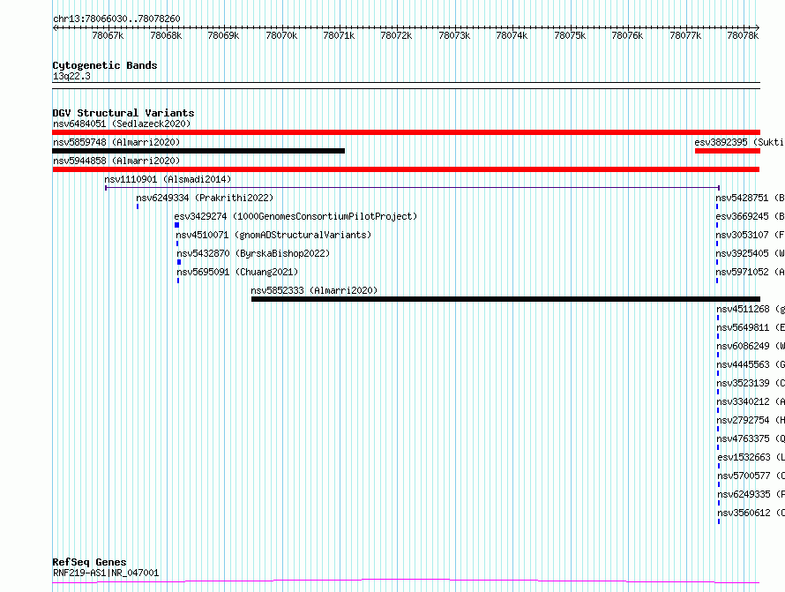Click the 78072k ruler label
785x592 pixels.
click(x=396, y=35)
